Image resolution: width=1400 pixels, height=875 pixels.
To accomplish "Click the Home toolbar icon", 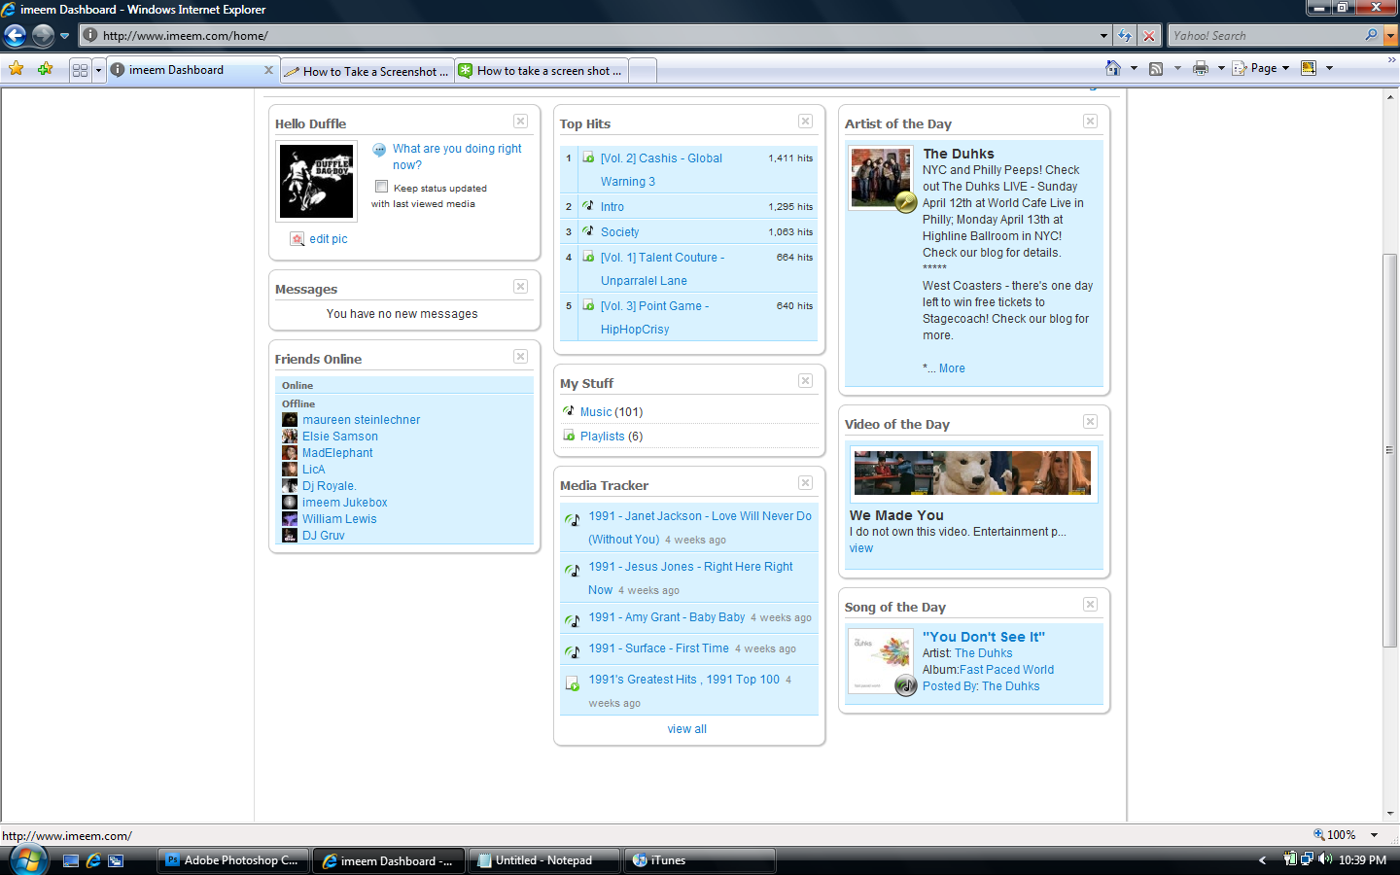I will [1113, 68].
